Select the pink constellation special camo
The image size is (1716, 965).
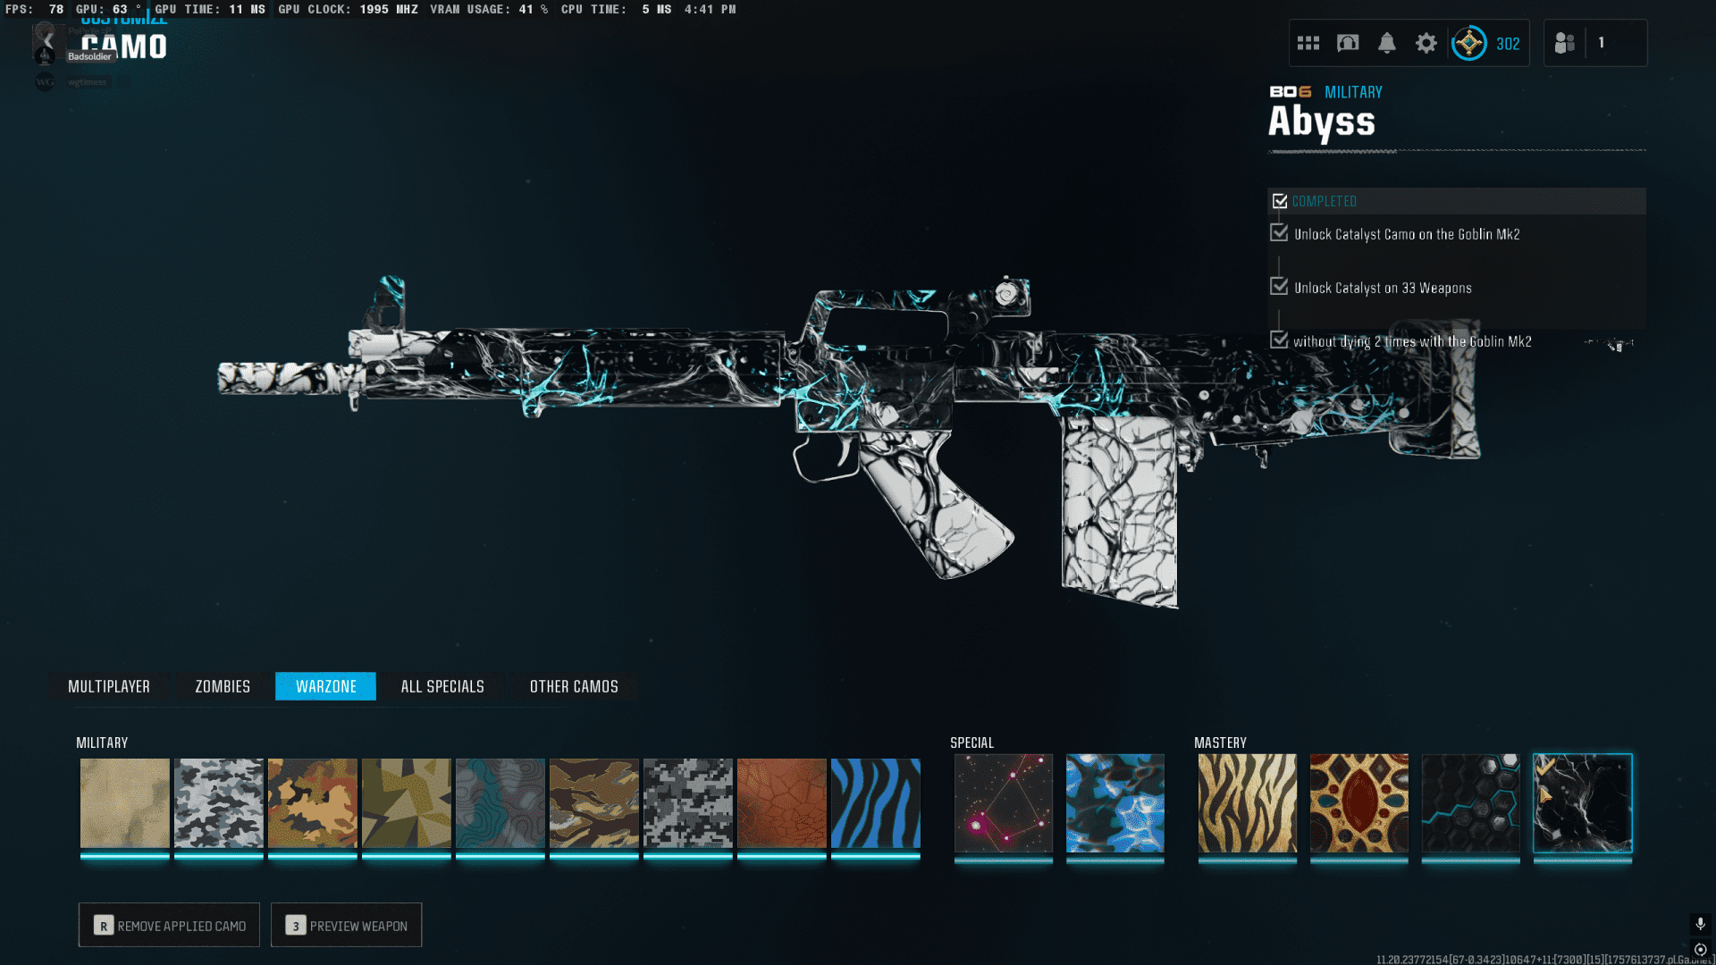pyautogui.click(x=1003, y=803)
